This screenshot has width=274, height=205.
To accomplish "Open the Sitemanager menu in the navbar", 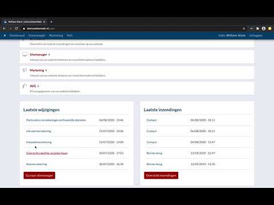I will click(37, 35).
